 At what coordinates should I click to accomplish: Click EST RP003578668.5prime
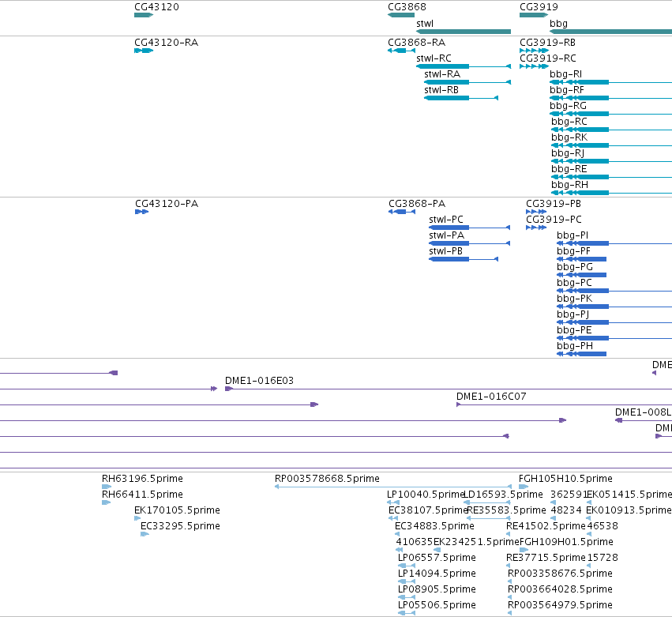[x=393, y=487]
